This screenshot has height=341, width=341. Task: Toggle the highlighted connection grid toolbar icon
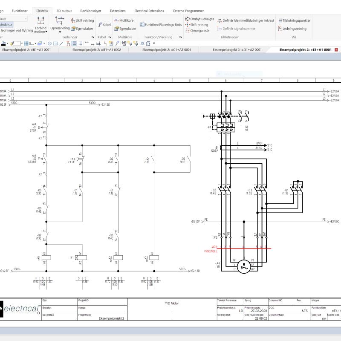point(74,43)
